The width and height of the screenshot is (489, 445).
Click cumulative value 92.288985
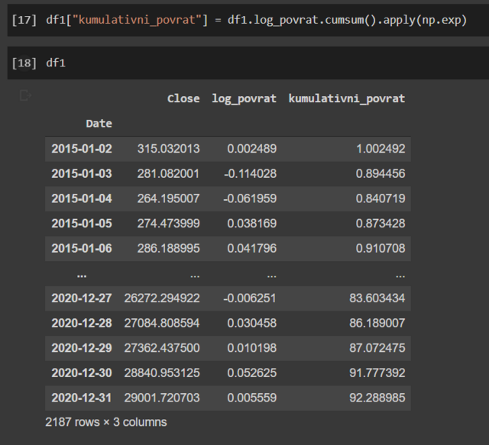click(x=377, y=398)
